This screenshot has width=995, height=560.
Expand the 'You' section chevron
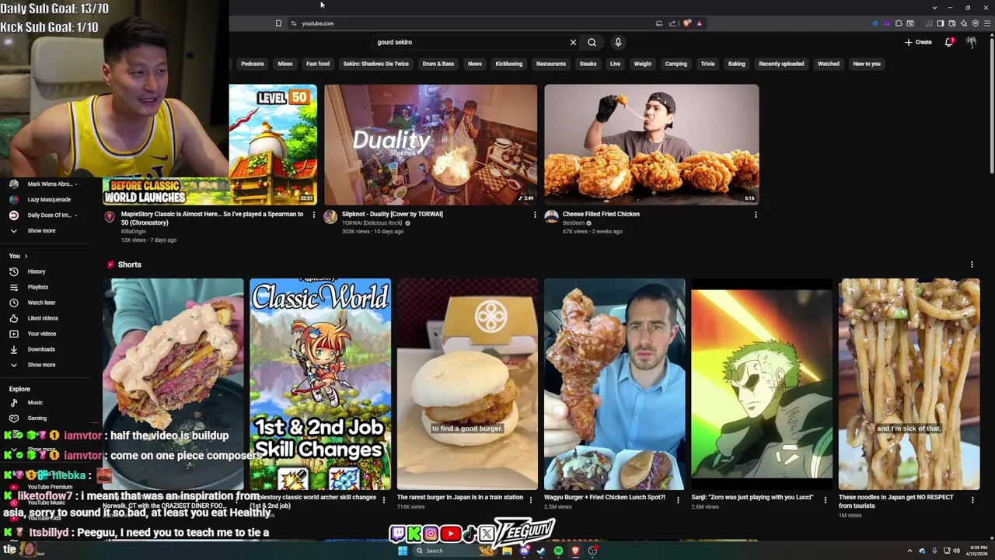point(26,256)
